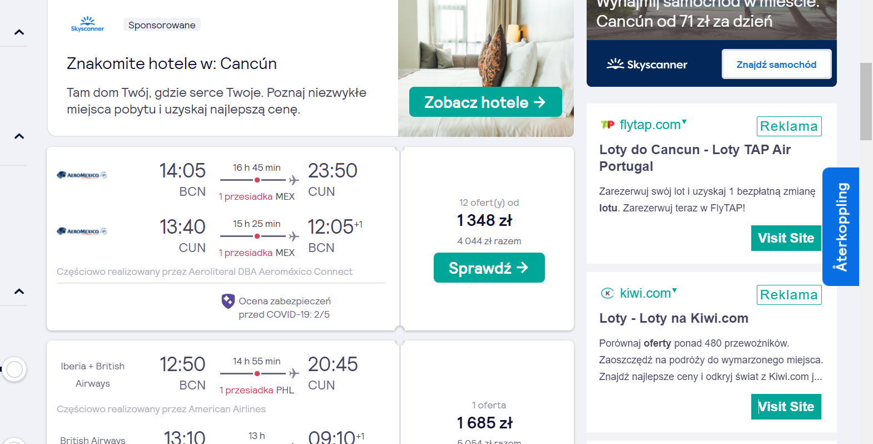Click the flytap.com TAP logo icon

(608, 125)
